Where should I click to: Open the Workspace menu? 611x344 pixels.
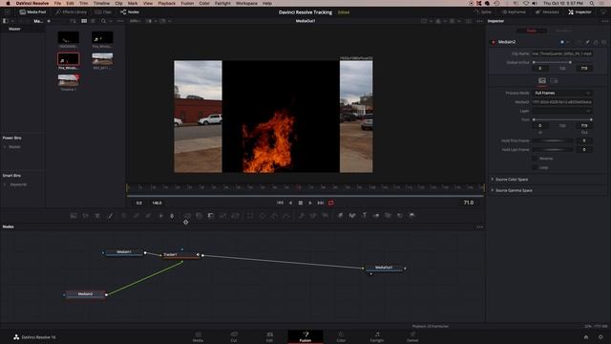(246, 3)
